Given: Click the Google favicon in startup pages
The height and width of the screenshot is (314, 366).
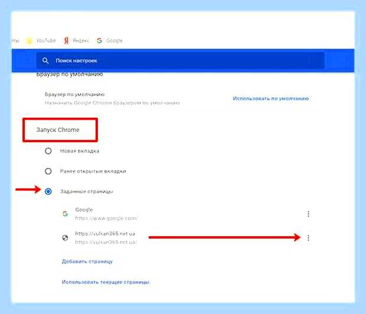Looking at the screenshot, I should point(65,214).
